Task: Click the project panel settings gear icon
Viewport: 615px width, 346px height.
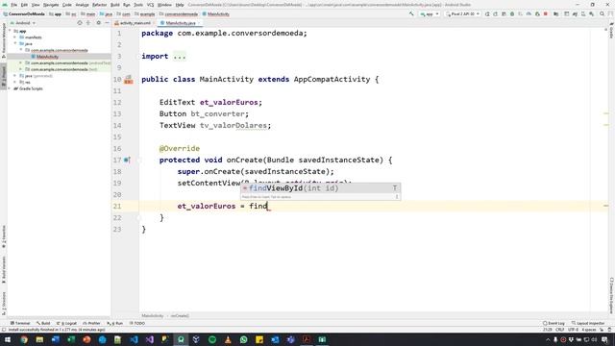Action: tap(98, 23)
